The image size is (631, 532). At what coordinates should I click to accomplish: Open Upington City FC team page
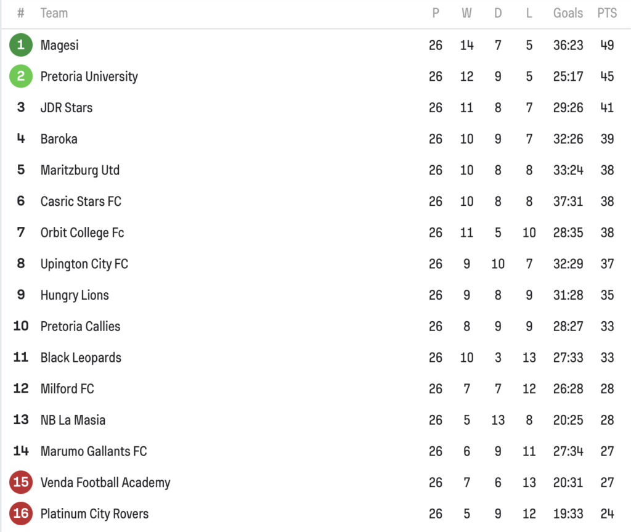84,264
